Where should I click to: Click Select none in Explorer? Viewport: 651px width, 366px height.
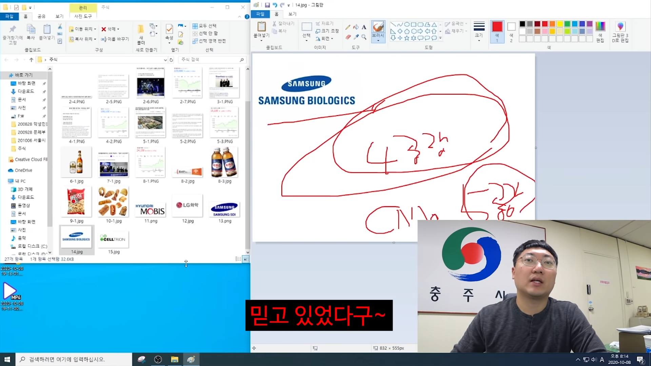(205, 33)
